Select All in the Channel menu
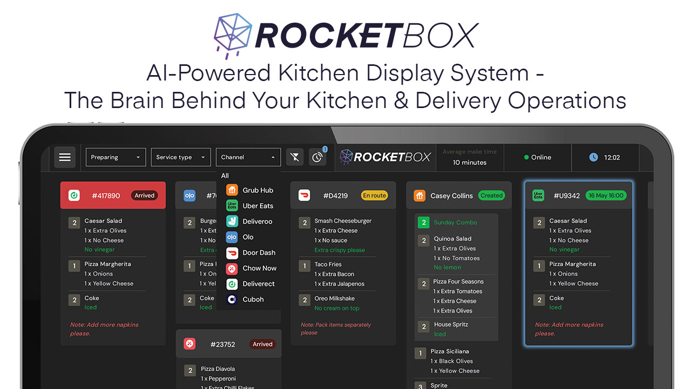691x389 pixels. [x=225, y=176]
